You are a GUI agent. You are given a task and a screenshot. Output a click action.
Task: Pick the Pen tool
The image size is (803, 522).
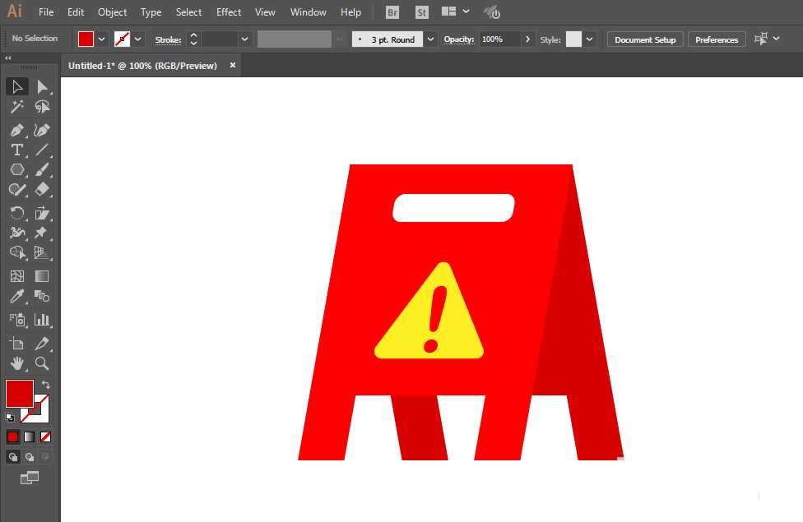click(16, 130)
